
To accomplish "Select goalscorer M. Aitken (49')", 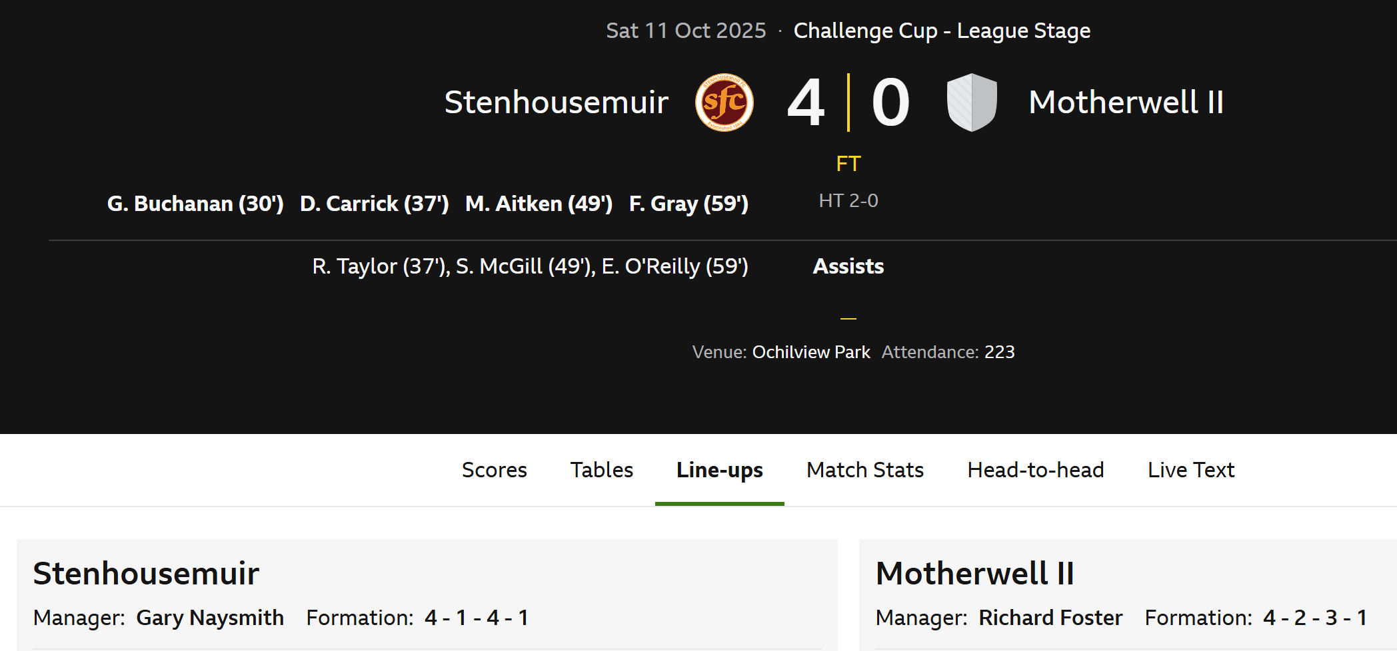I will [539, 204].
